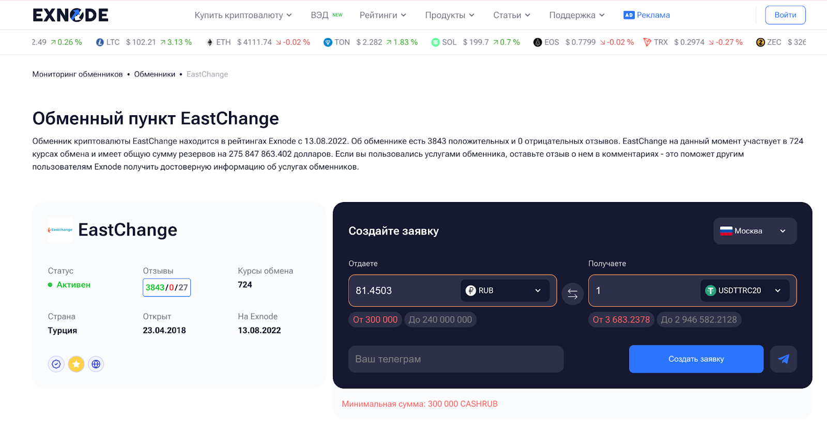This screenshot has width=827, height=433.
Task: Click the swap currencies arrows icon
Action: (x=572, y=294)
